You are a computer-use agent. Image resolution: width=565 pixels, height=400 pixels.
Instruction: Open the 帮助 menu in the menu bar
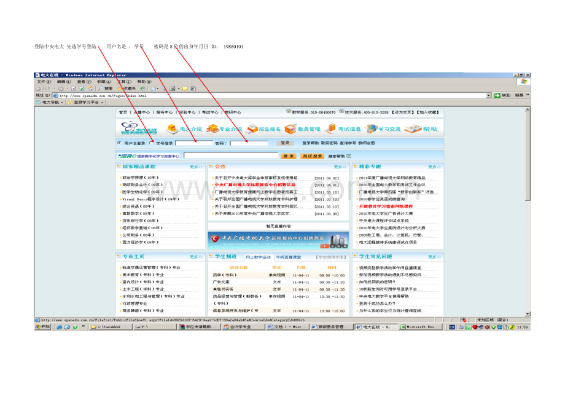144,82
